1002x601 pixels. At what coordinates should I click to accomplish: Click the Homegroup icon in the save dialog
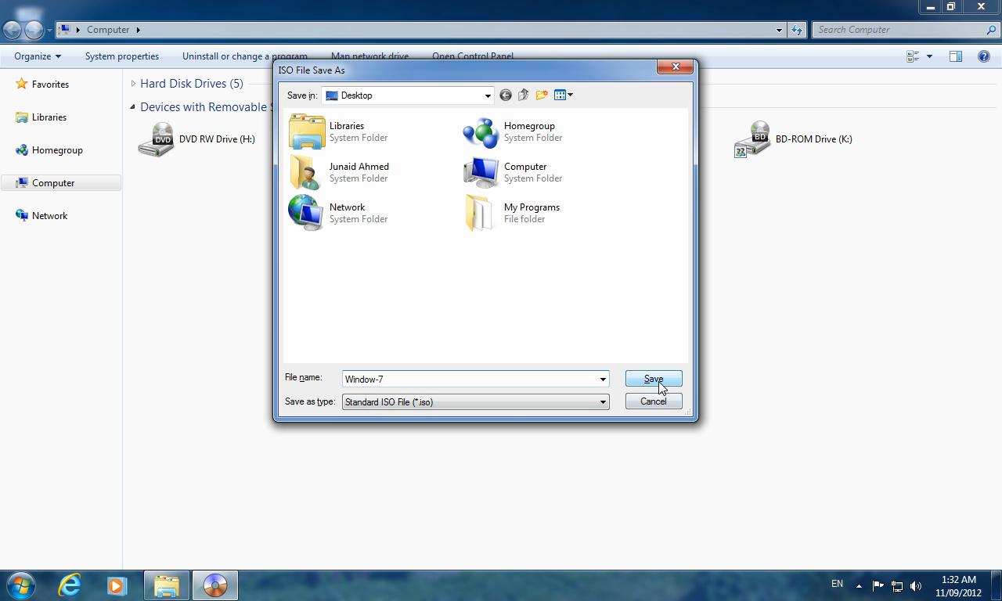click(481, 131)
